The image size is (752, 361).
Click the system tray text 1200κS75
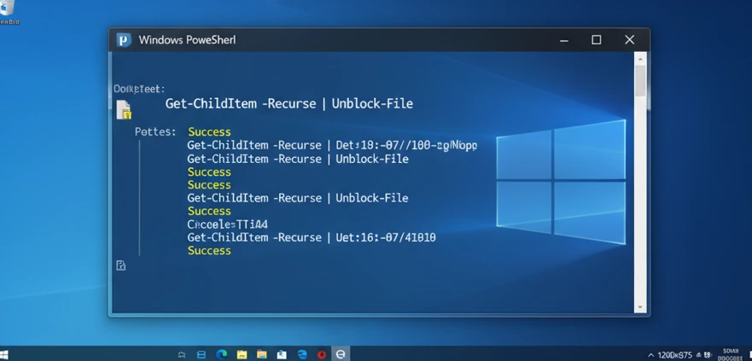(x=675, y=355)
